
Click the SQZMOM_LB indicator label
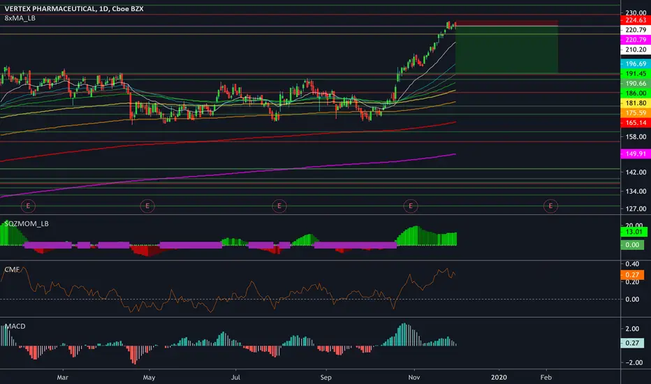tap(27, 223)
